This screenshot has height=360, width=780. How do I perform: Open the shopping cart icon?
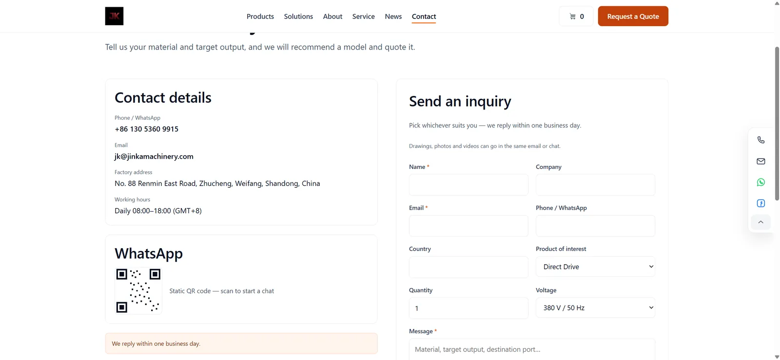pyautogui.click(x=576, y=16)
